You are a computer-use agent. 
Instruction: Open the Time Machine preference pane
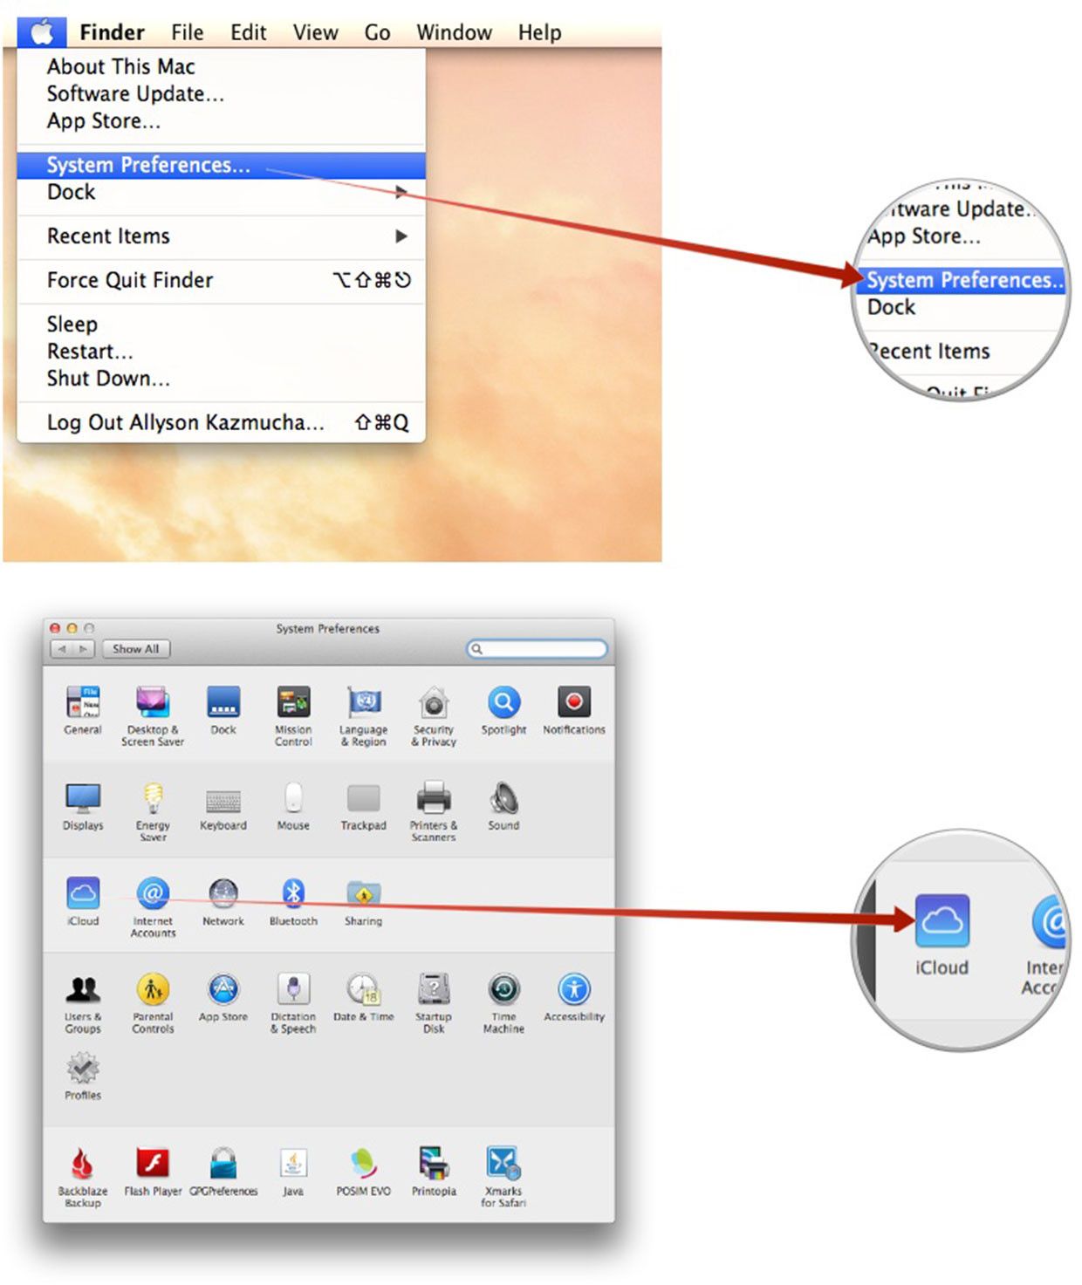coord(503,990)
